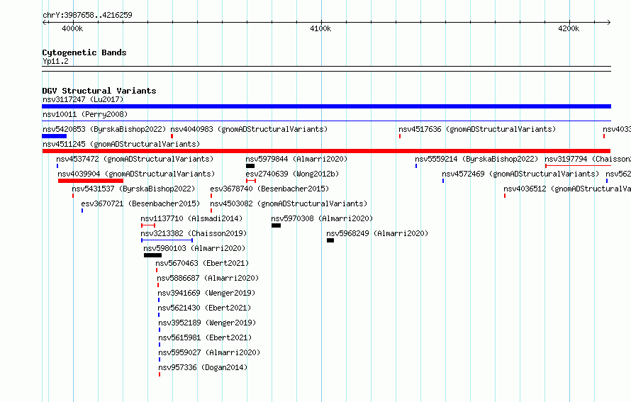Open nsv4511245 (gnomADStructuralVariants) label
Image resolution: width=631 pixels, height=402 pixels.
[x=121, y=144]
